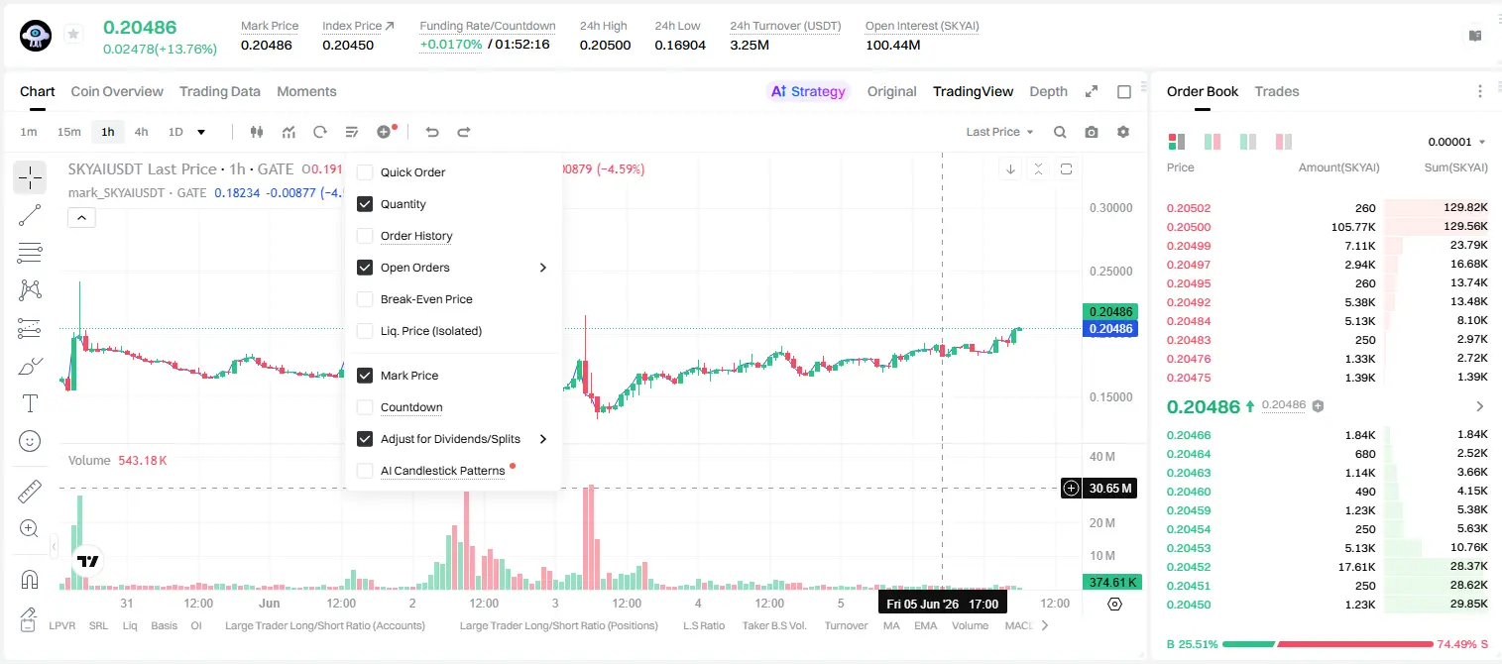Viewport: 1502px width, 664px height.
Task: Uncheck the Mark Price option
Action: [x=365, y=376]
